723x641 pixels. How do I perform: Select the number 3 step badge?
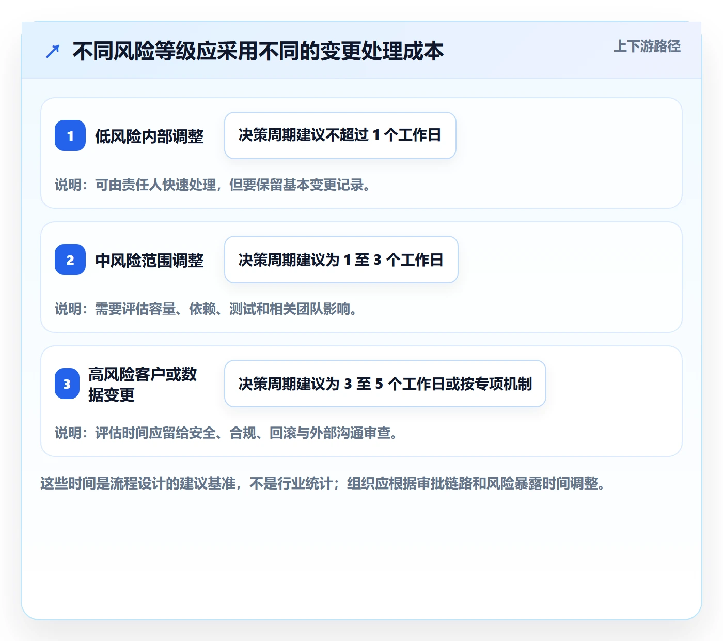(67, 384)
